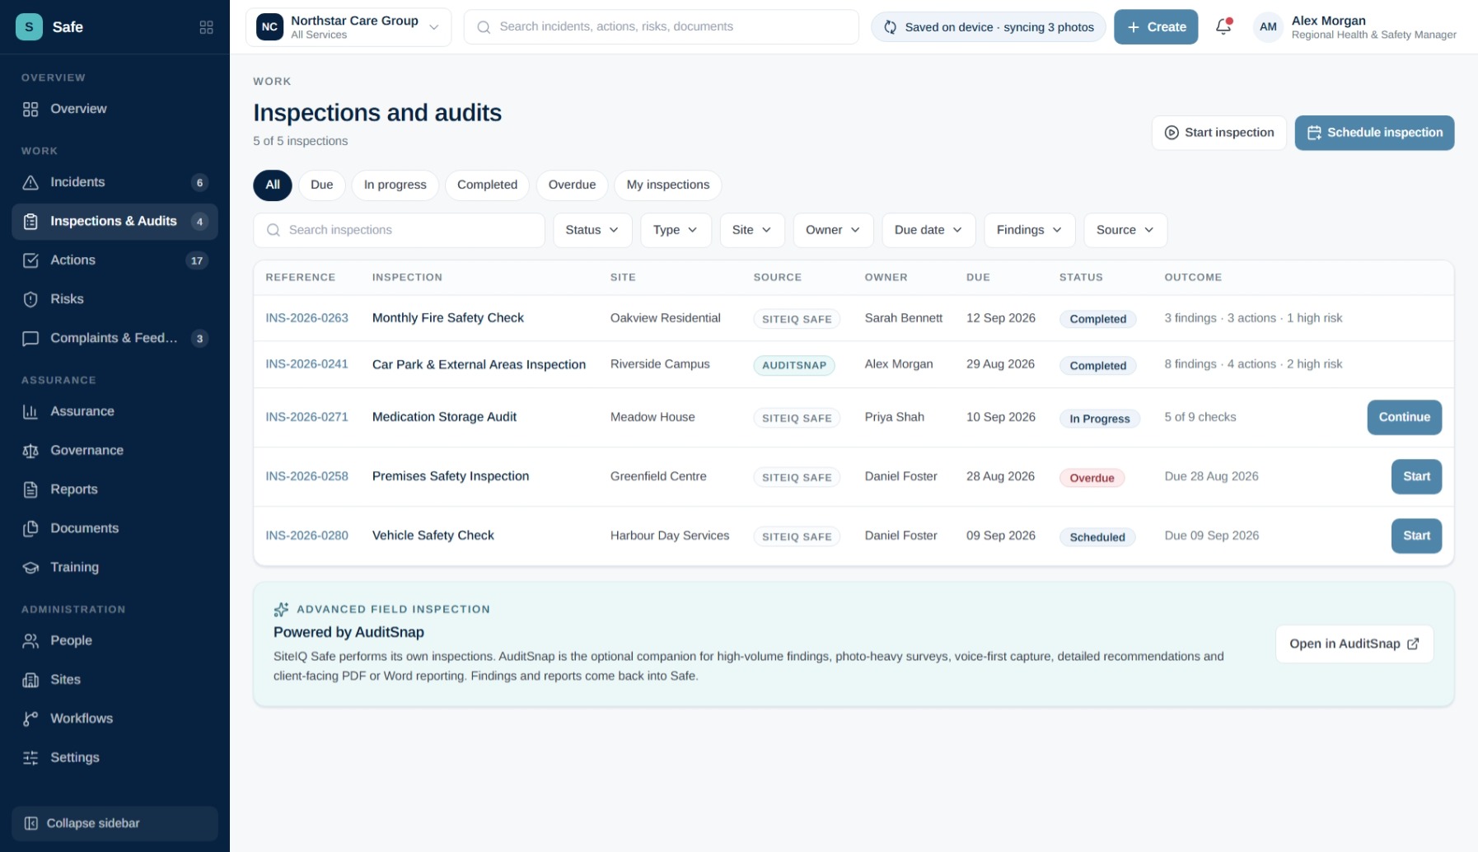Focus the global search incidents field
1478x852 pixels.
click(x=661, y=27)
